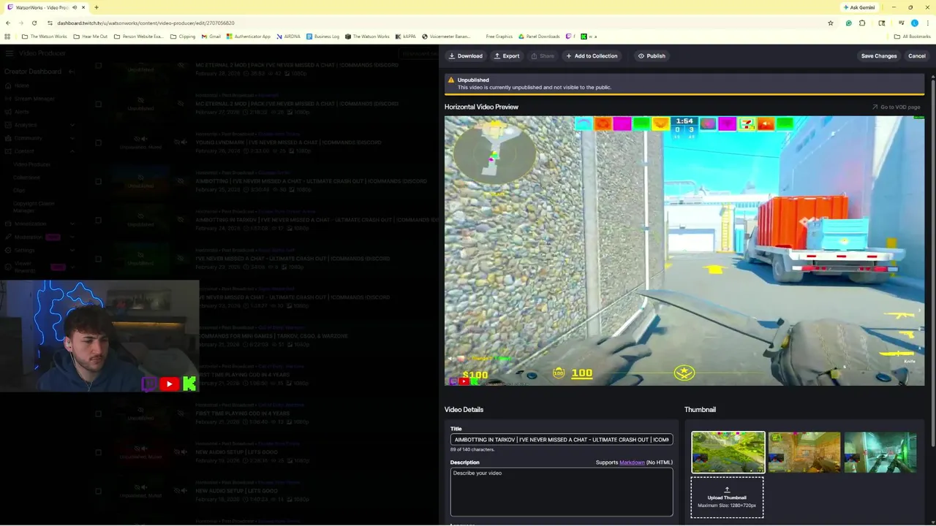Check the box for February 23 video row

[98, 259]
